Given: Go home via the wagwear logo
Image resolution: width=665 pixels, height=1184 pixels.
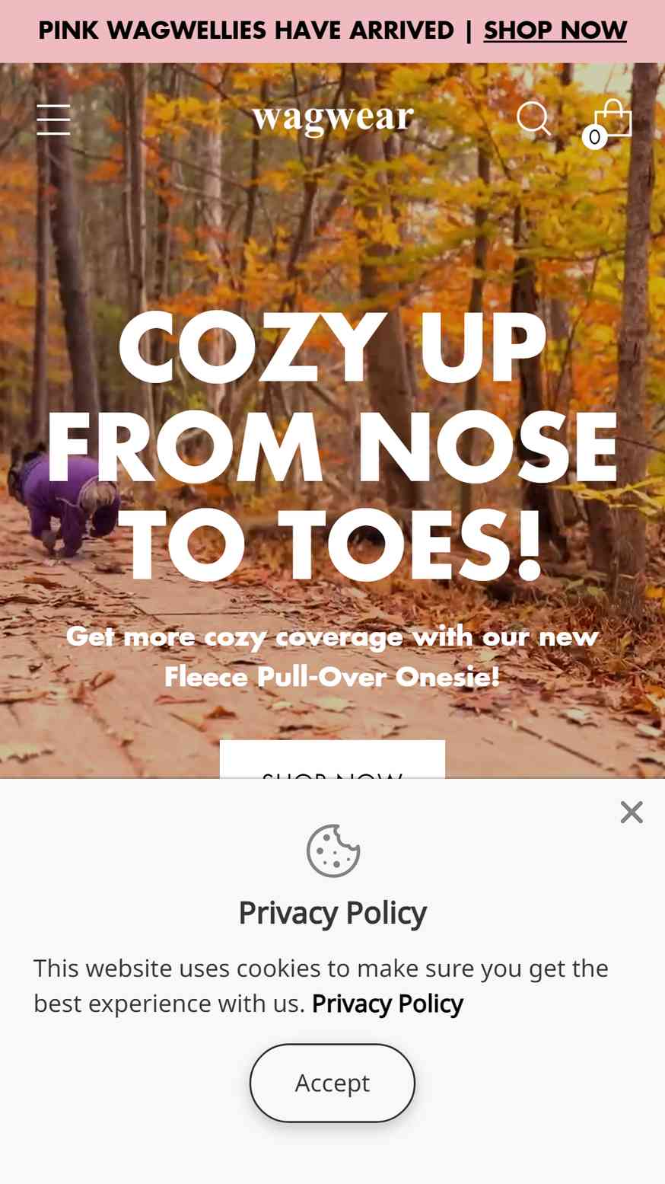Looking at the screenshot, I should pos(332,119).
